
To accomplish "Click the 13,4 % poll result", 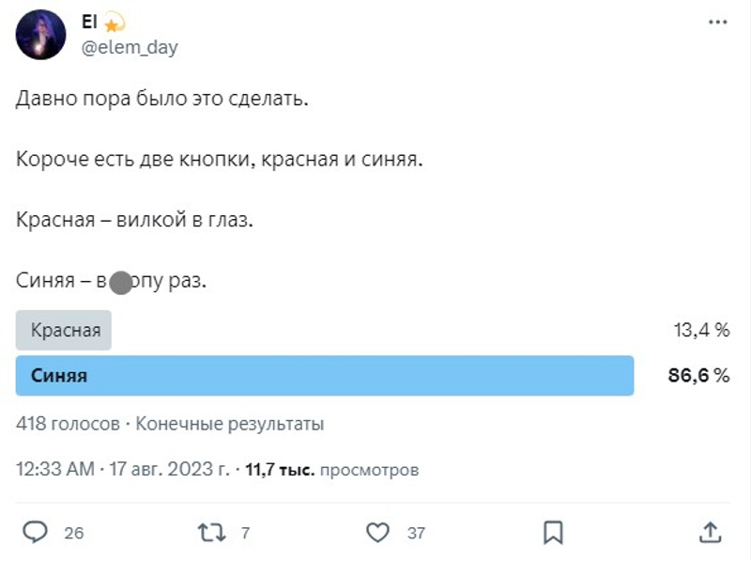I will (x=700, y=330).
